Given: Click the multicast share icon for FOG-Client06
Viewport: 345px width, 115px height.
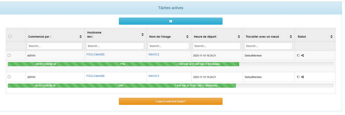Looking at the screenshot, I should 302,77.
